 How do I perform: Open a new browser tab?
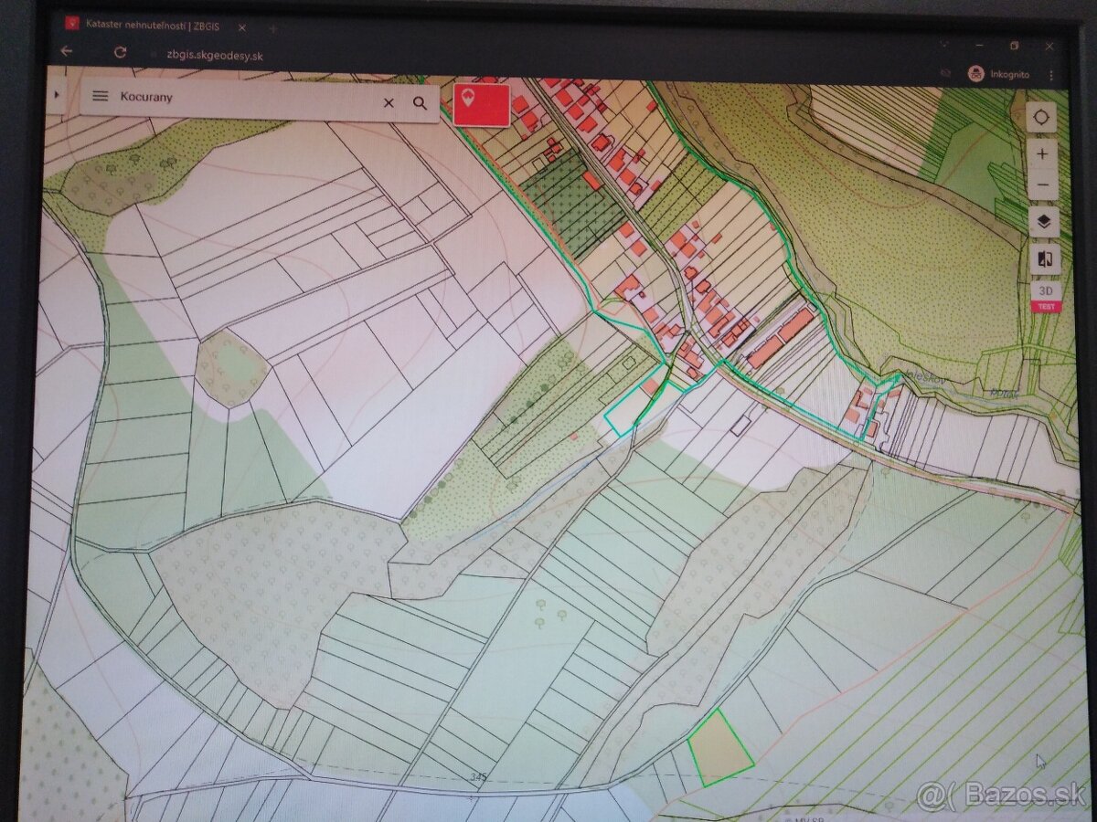(272, 28)
